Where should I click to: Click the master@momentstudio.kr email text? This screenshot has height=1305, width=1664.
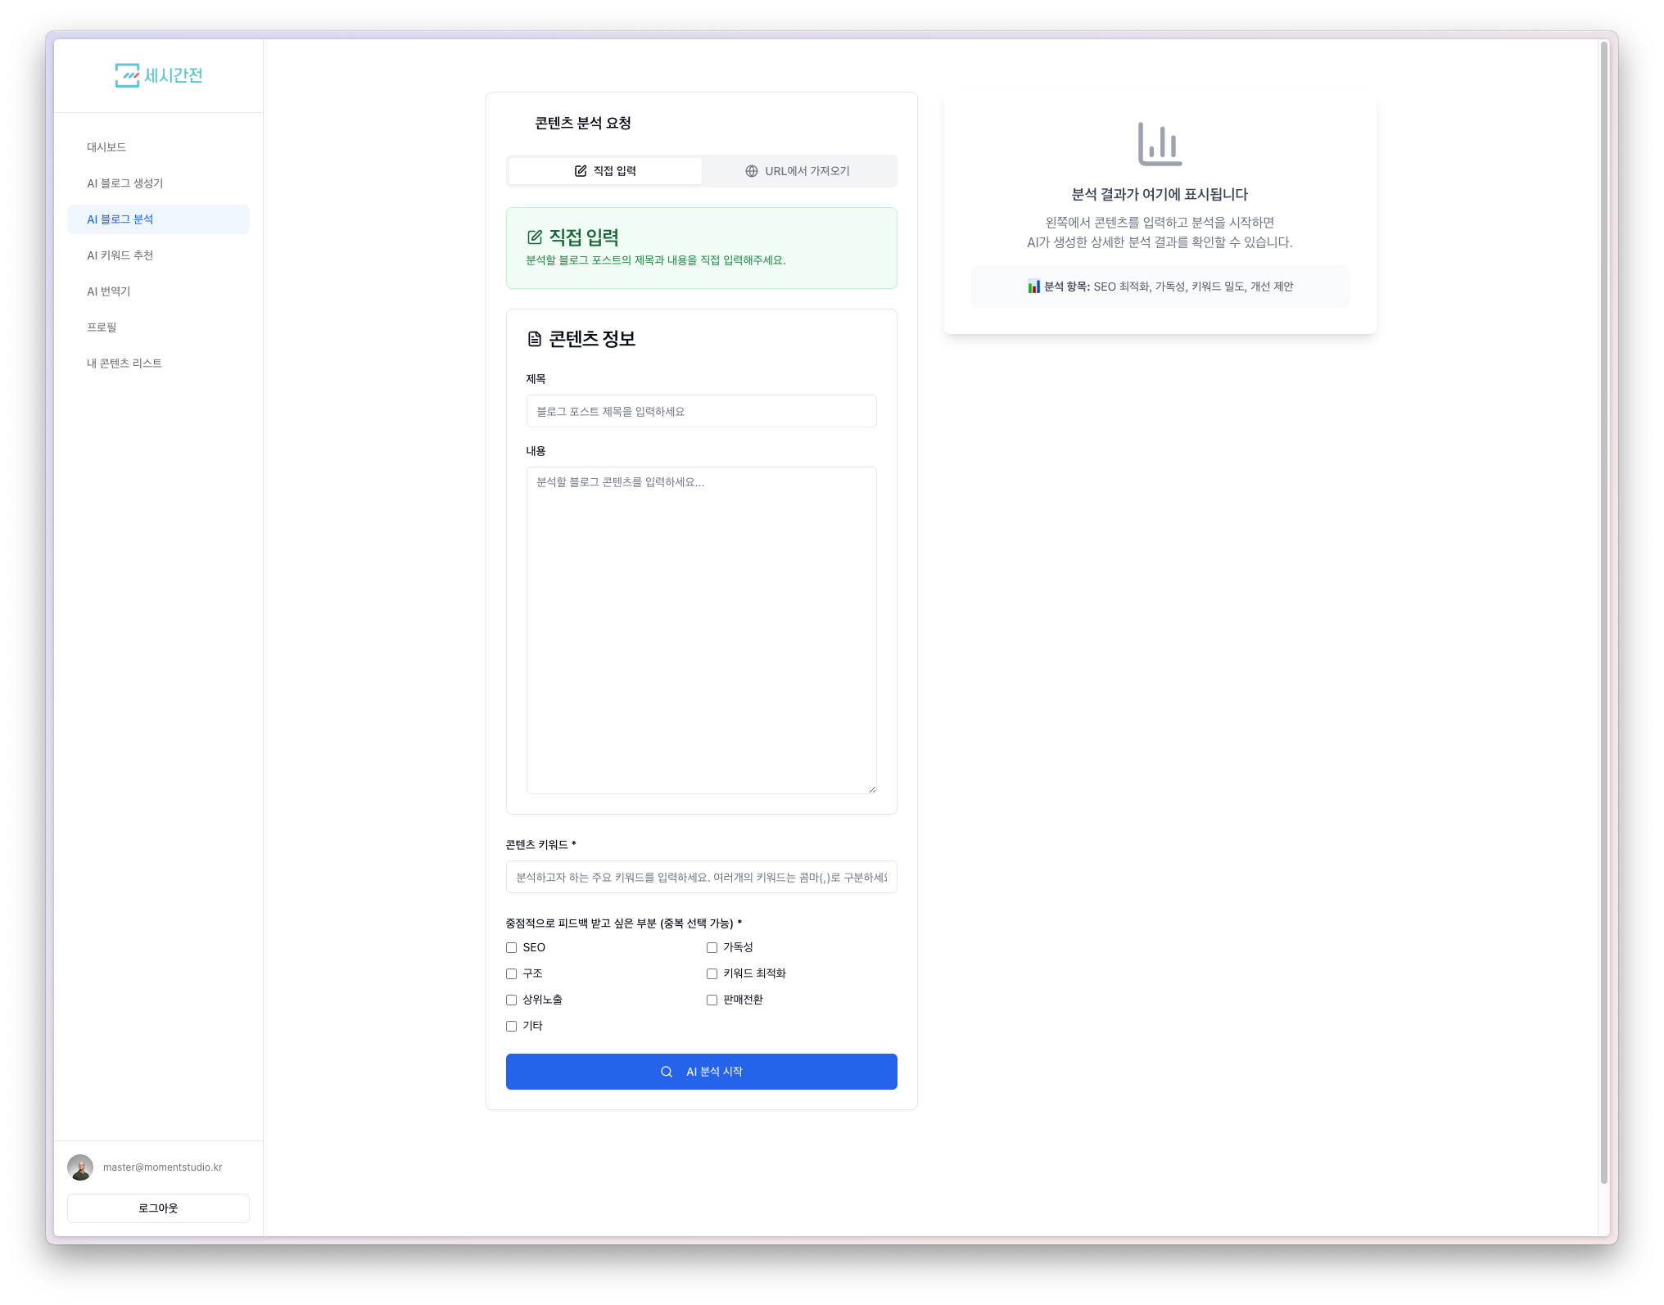pyautogui.click(x=162, y=1167)
